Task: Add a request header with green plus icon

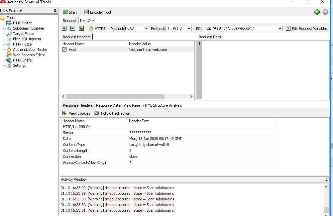Action: (64, 28)
